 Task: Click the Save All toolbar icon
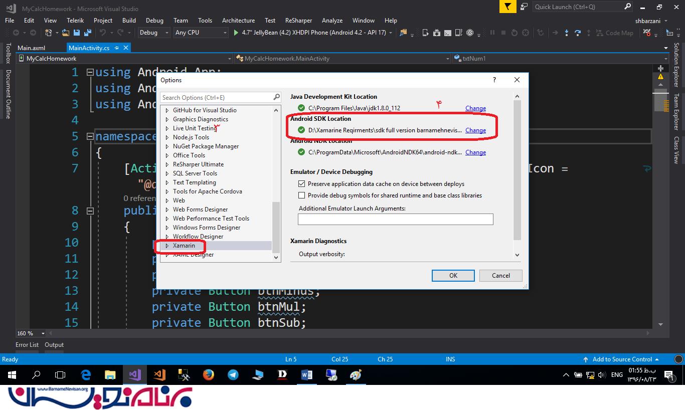[x=88, y=33]
